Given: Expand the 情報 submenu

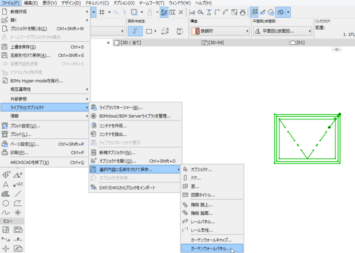Looking at the screenshot, I should [45, 116].
